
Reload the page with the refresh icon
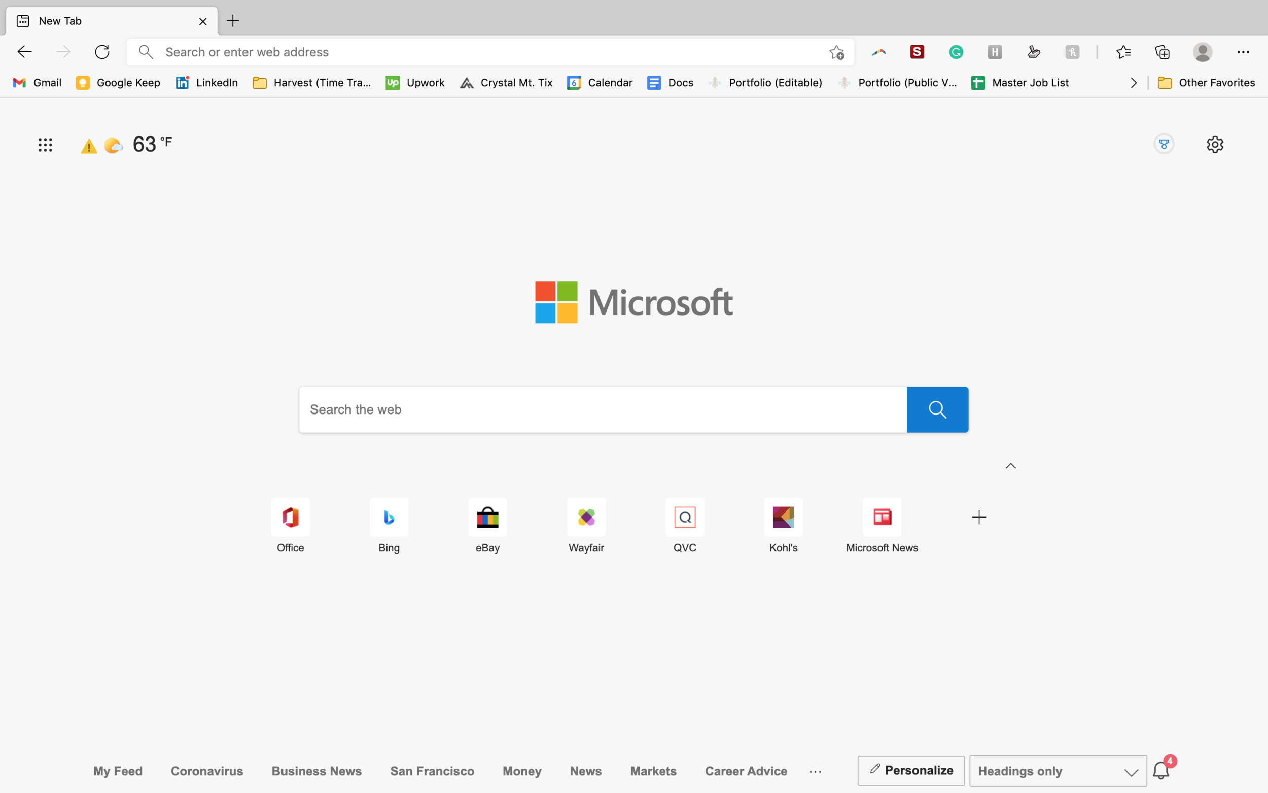[102, 52]
